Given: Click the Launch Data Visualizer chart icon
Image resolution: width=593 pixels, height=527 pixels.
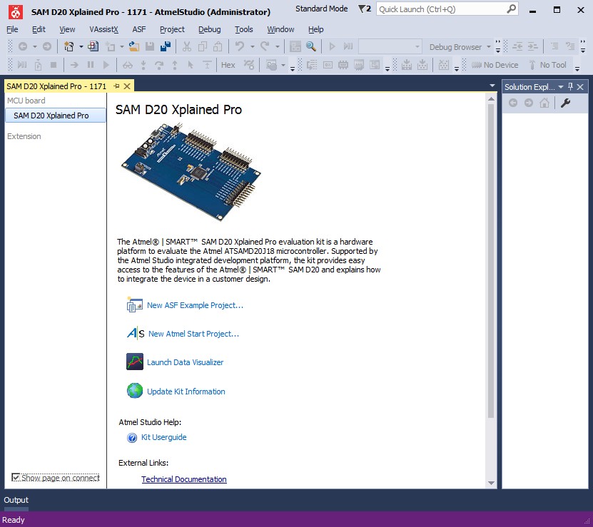Looking at the screenshot, I should click(135, 362).
